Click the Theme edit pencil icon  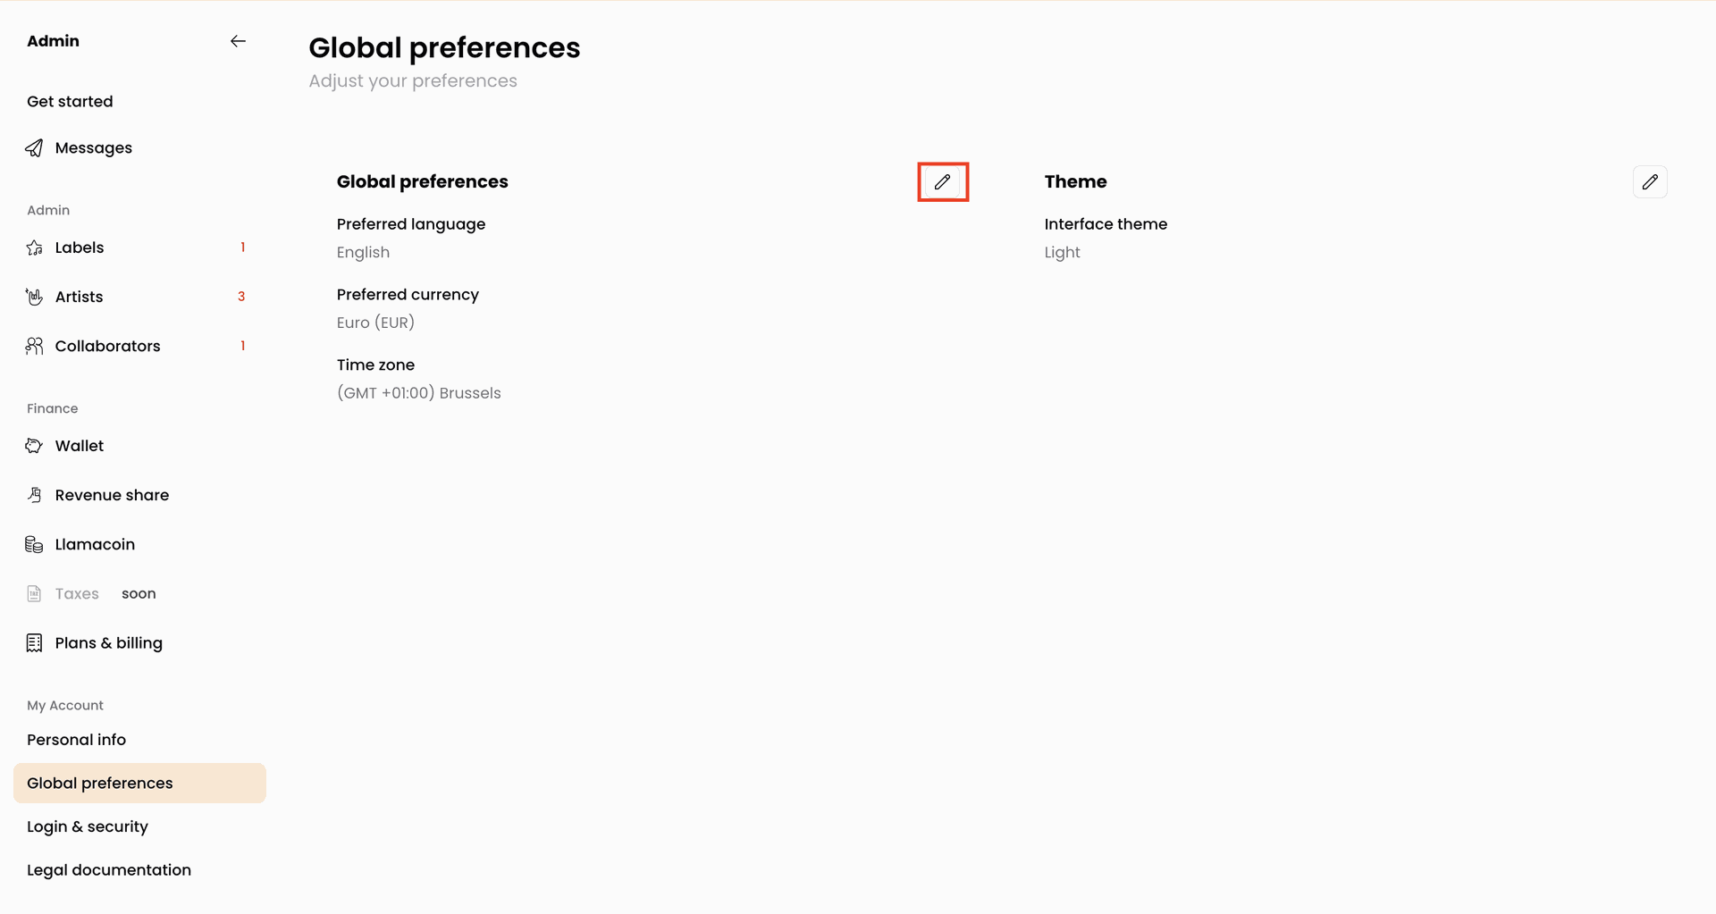1650,182
